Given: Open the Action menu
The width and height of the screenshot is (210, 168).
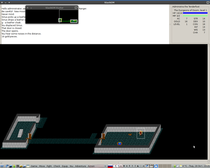Looking at the screenshot, I should point(91,166).
